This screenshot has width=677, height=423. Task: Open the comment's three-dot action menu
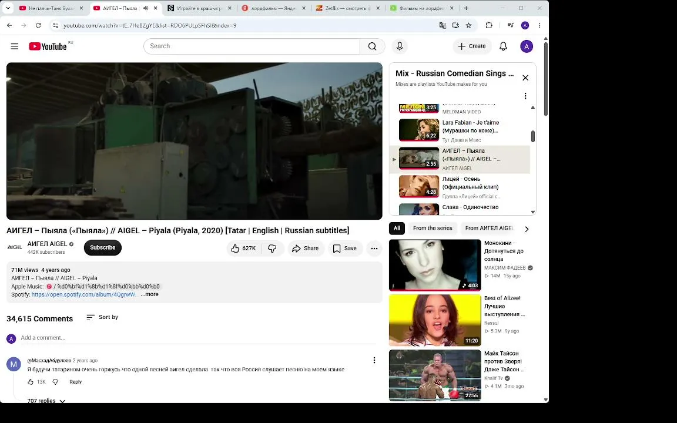(374, 360)
